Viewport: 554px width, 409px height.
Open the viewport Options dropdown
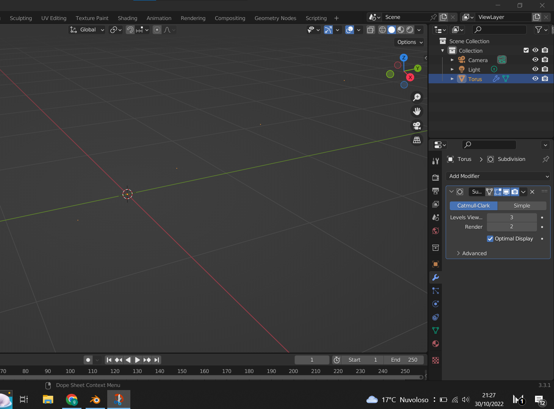tap(410, 42)
